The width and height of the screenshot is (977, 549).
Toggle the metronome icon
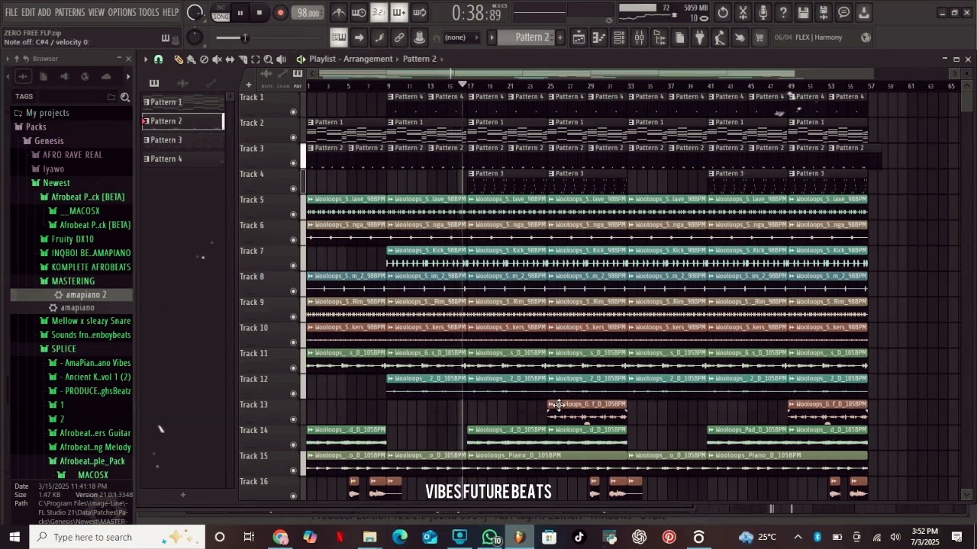pos(339,13)
